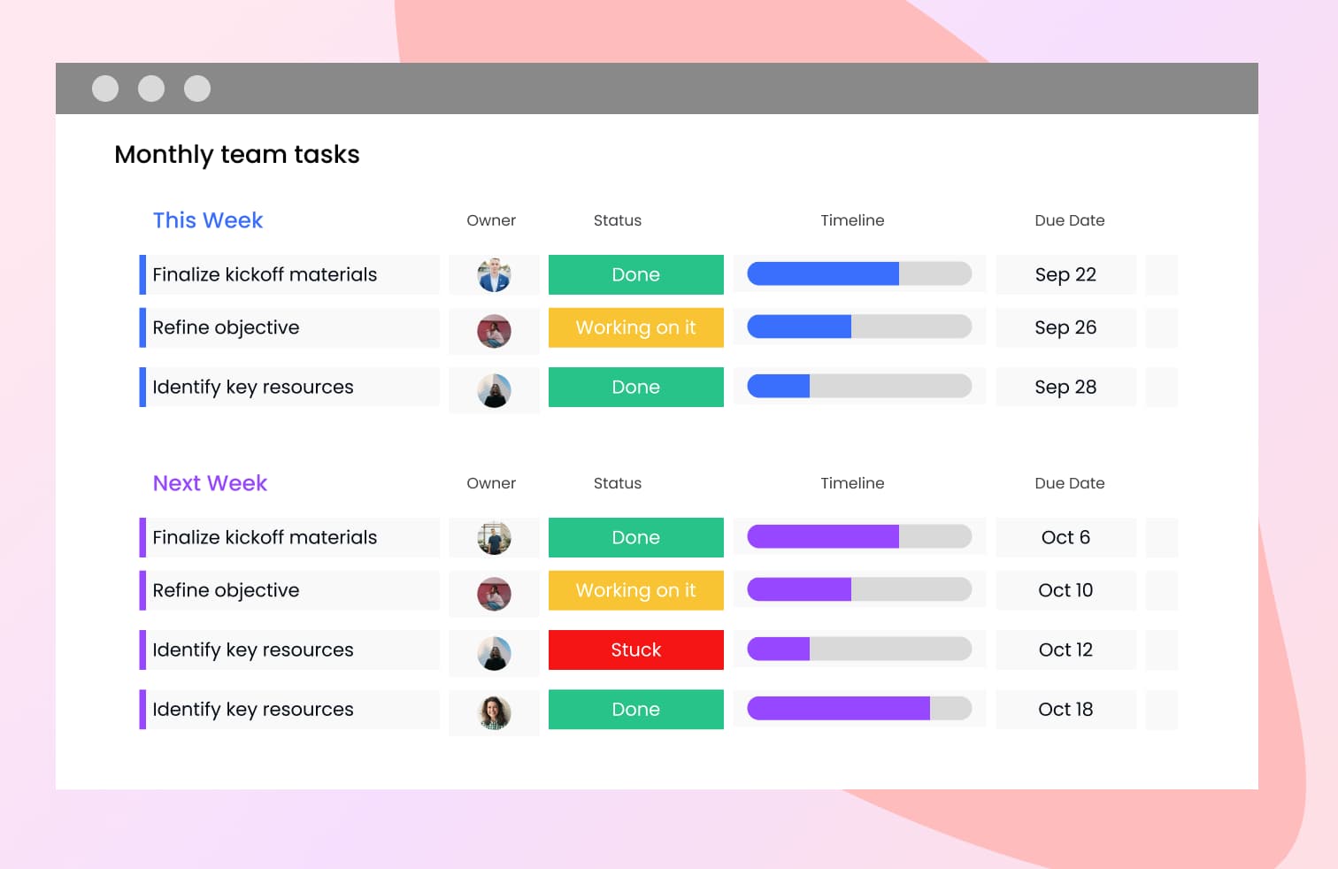
Task: Click owner avatar for Sep 22 task
Action: [494, 275]
